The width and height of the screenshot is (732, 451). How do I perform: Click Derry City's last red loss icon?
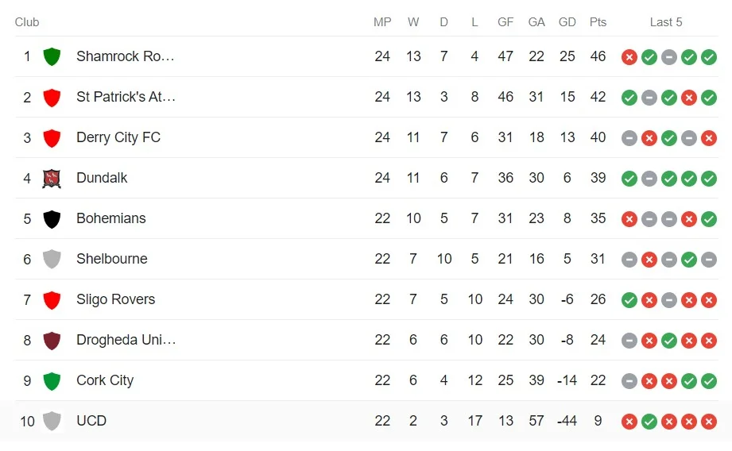tap(709, 138)
